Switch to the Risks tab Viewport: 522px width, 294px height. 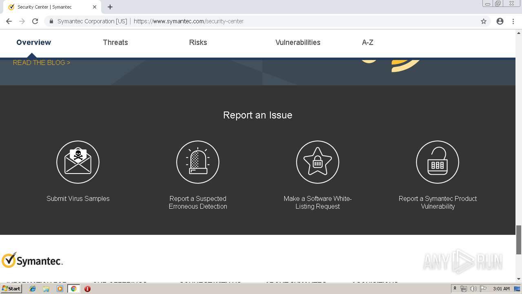coord(198,42)
